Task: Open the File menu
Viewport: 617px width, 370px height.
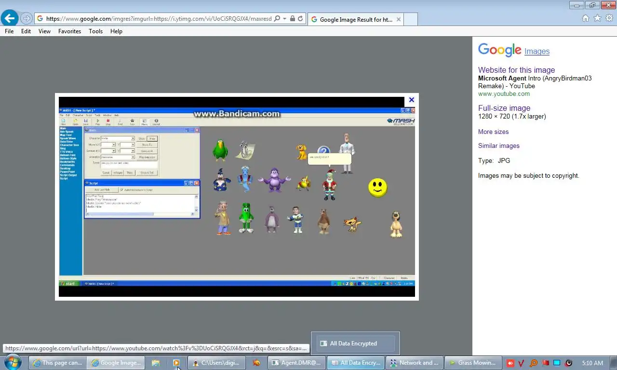Action: (9, 31)
